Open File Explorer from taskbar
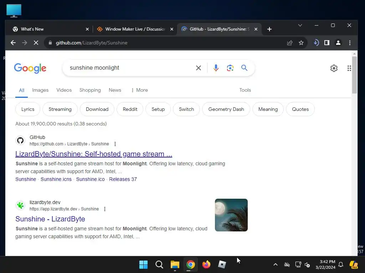This screenshot has width=365, height=273. [175, 264]
